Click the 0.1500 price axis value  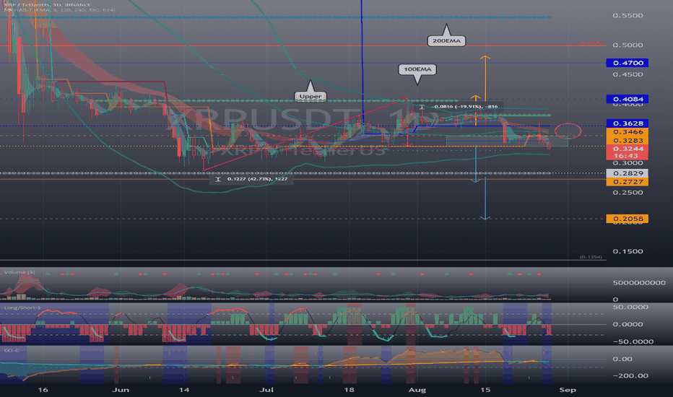[628, 251]
